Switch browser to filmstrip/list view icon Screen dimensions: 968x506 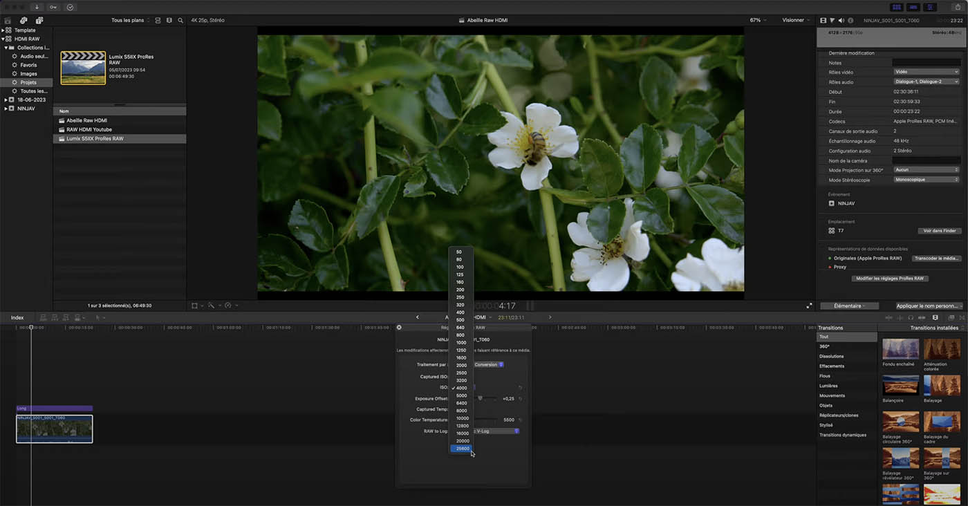pos(169,20)
